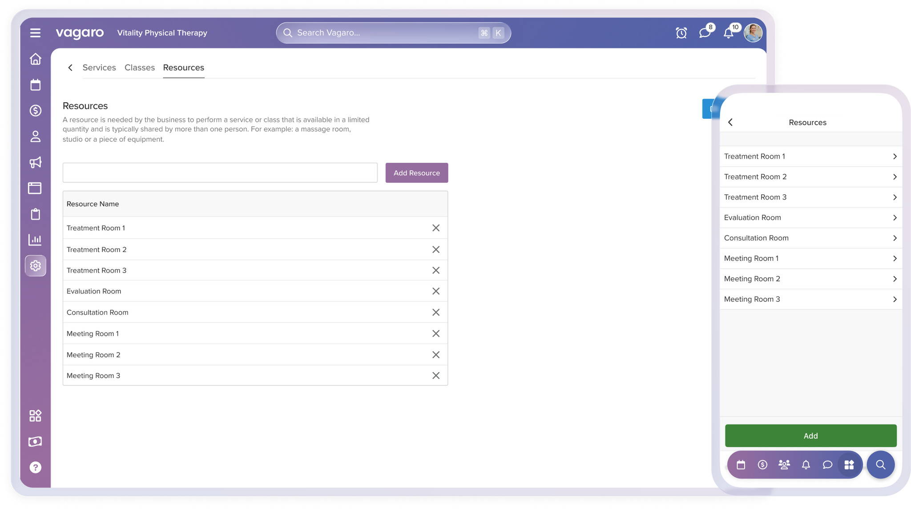Open the Help question mark icon
Screen dimensions: 911x509
[35, 467]
